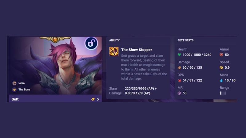This screenshot has width=246, height=138.
Task: Open the Ionia trait label
Action: click(22, 83)
